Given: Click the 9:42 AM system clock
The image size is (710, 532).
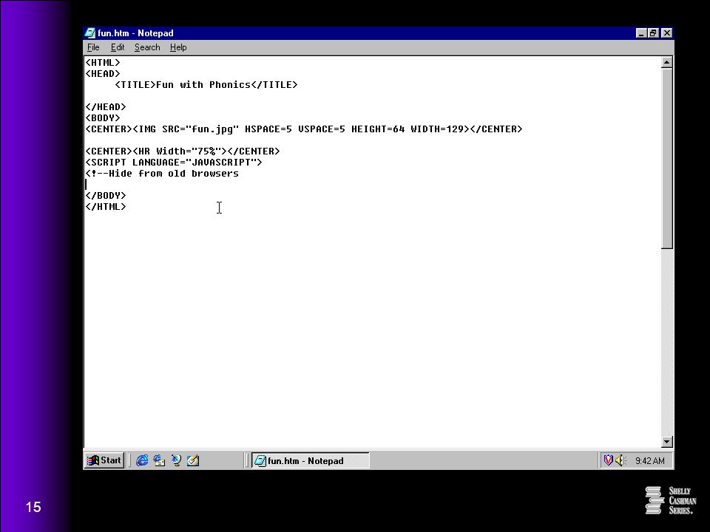Looking at the screenshot, I should click(650, 461).
